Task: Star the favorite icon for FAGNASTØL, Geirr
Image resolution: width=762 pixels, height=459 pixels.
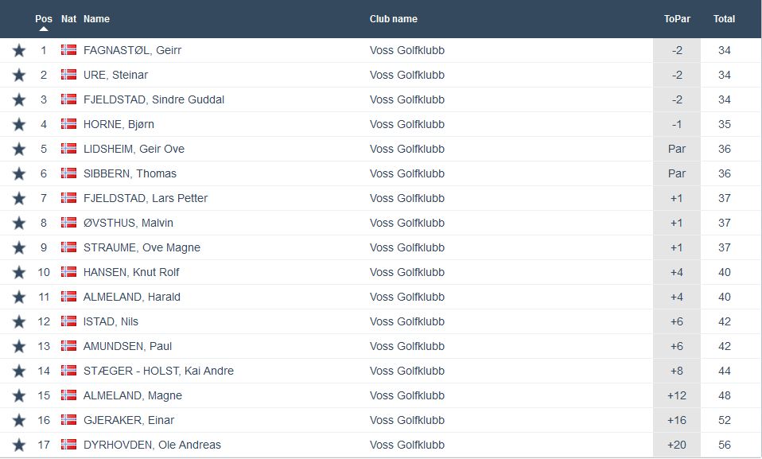Action: pos(19,51)
